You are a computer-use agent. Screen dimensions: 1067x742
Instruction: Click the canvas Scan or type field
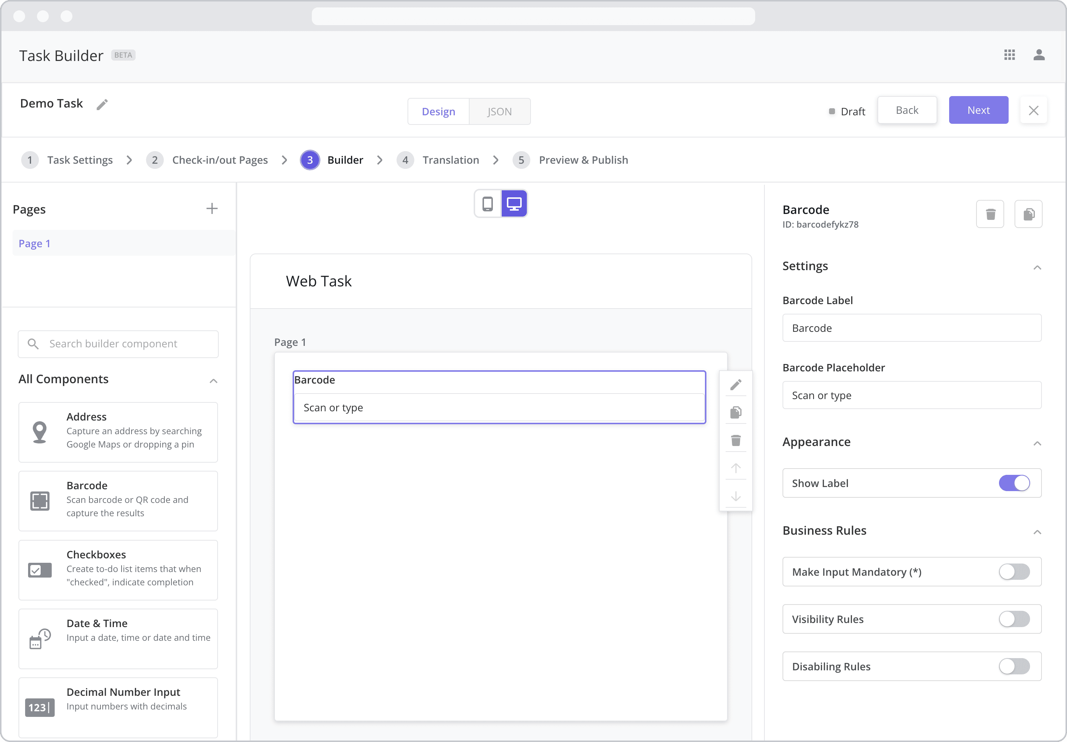click(499, 407)
